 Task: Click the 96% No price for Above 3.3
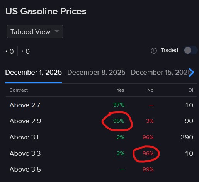point(148,153)
